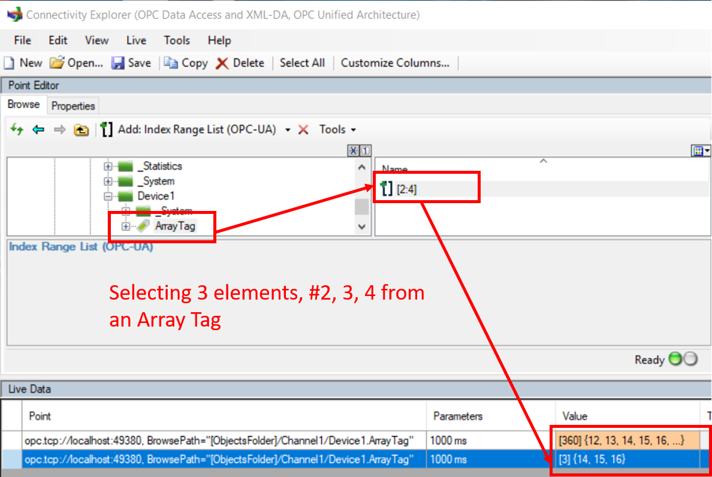Open the View menu

pos(96,40)
